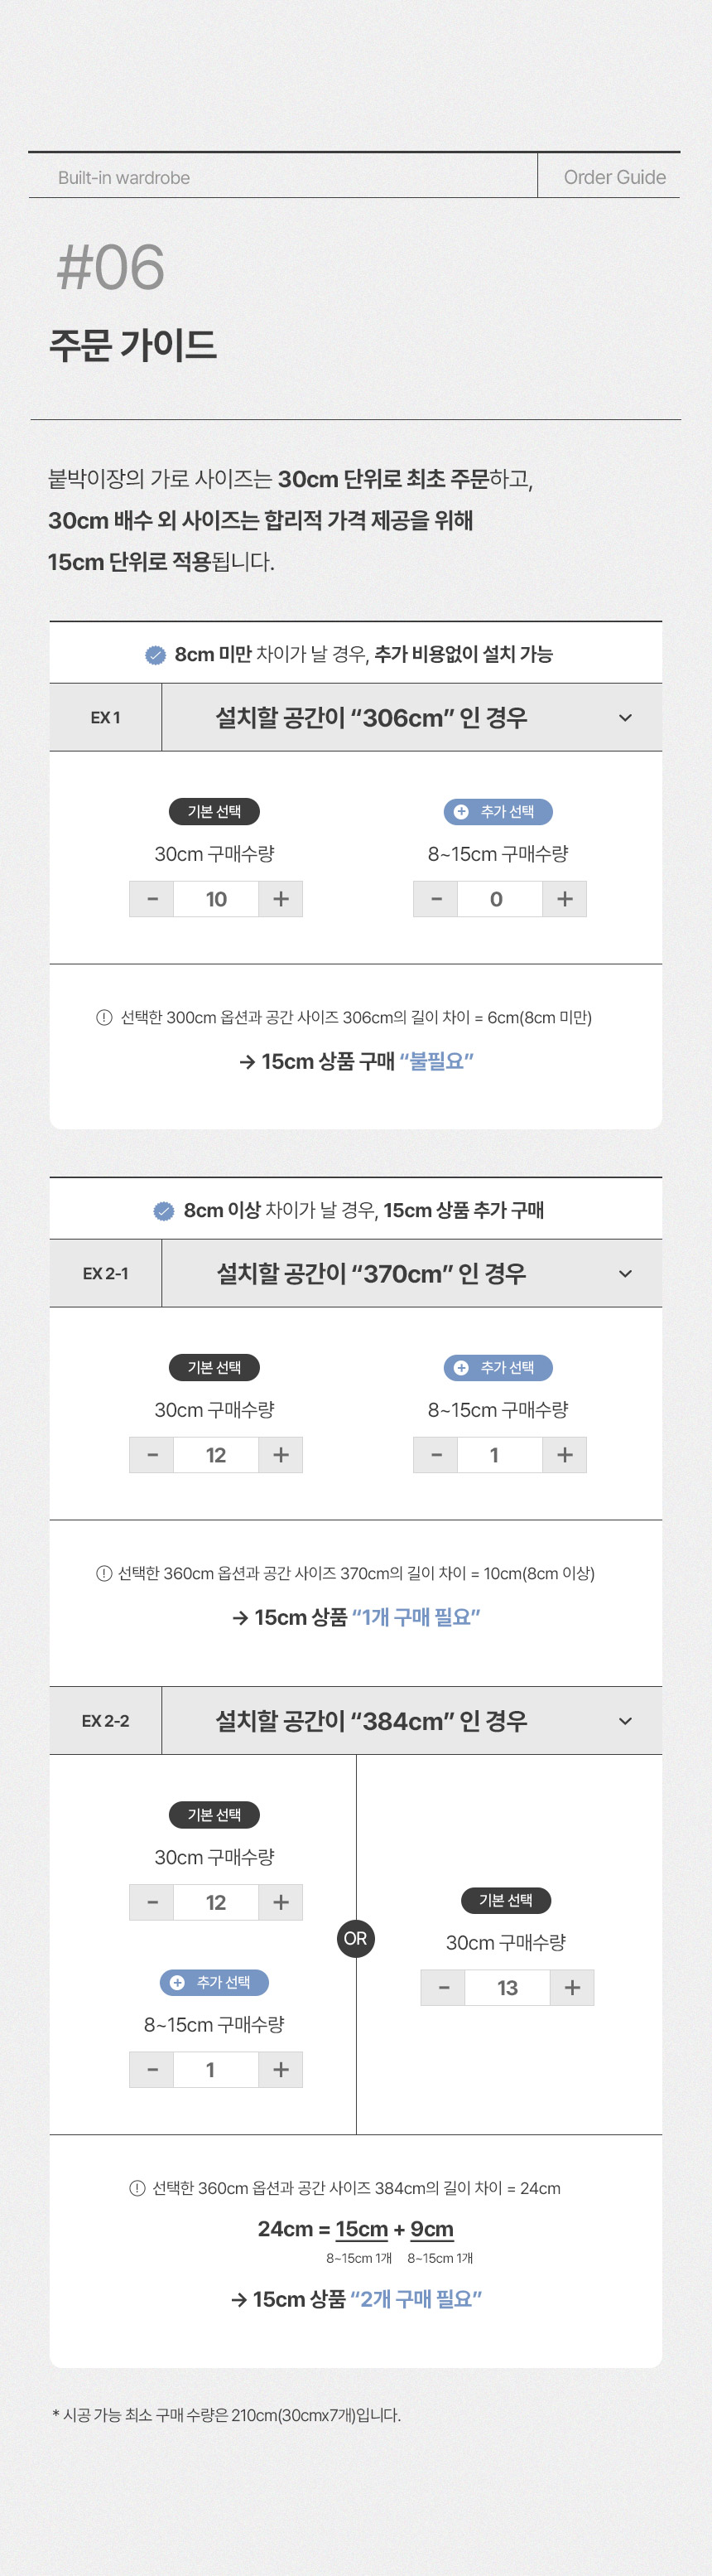Decrease 30cm quantity showing 13
Viewport: 712px width, 2576px height.
tap(444, 1988)
